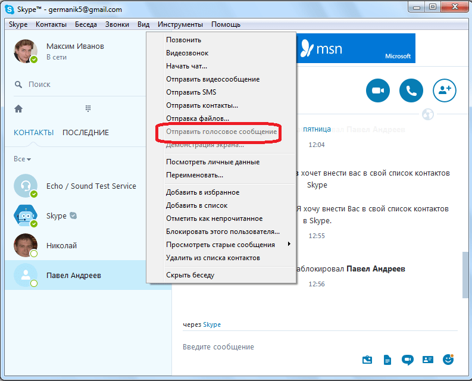The width and height of the screenshot is (472, 381).
Task: Send contacts with the contact card icon
Action: click(428, 360)
